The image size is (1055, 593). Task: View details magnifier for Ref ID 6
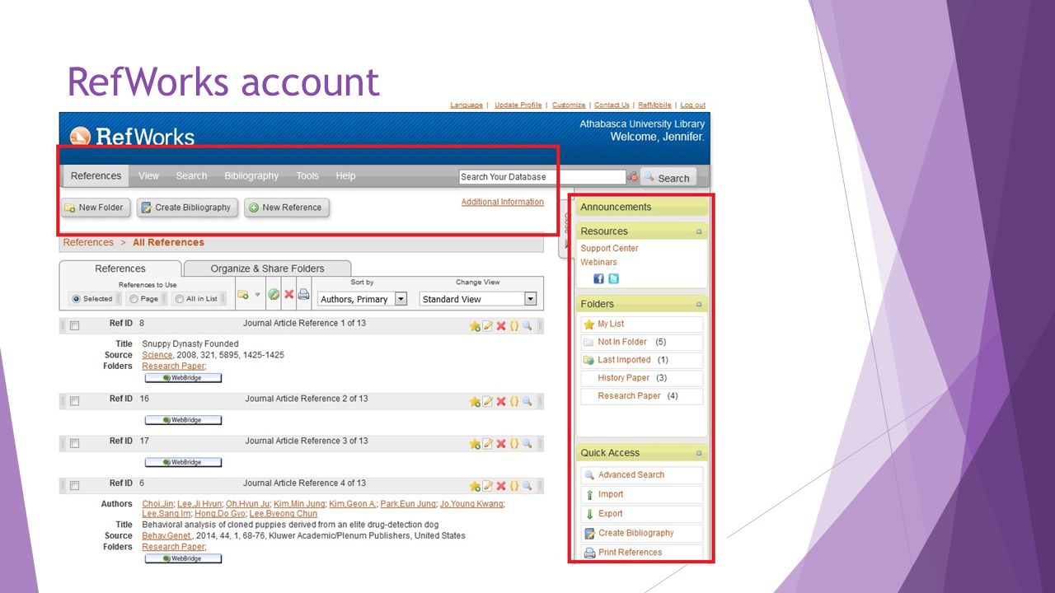pos(527,486)
